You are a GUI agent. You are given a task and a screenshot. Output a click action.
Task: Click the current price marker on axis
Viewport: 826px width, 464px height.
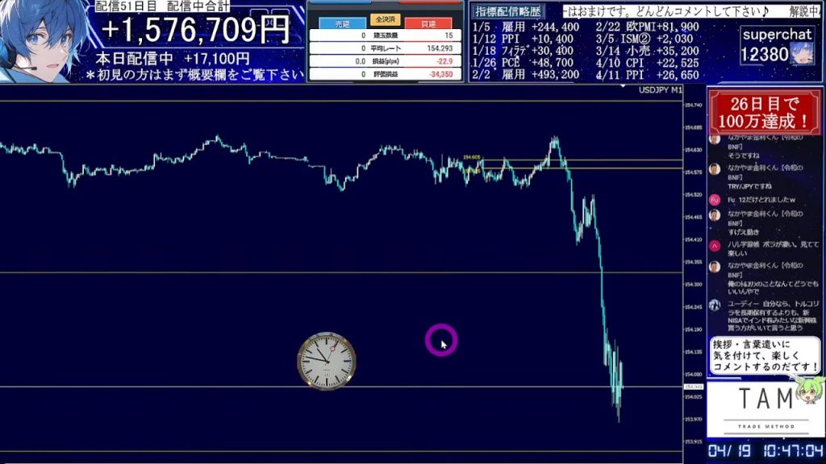point(692,387)
